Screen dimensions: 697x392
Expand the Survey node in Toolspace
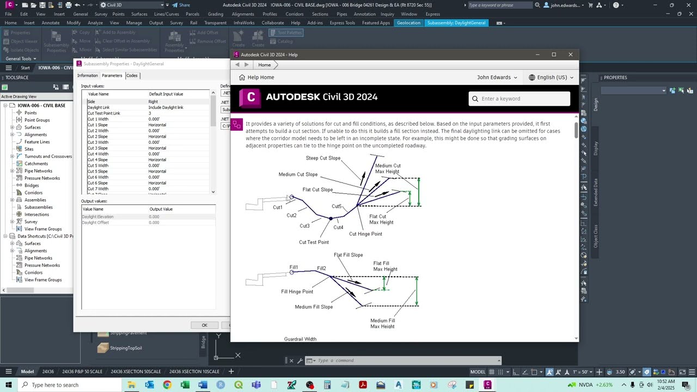pyautogui.click(x=12, y=222)
